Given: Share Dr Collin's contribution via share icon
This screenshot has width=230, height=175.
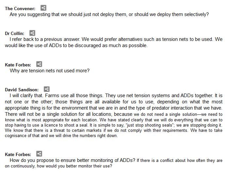Looking at the screenshot, I should tap(32, 33).
